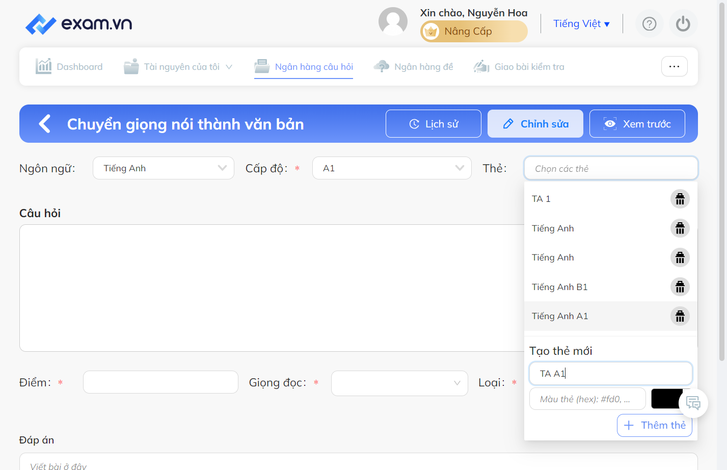The image size is (727, 470).
Task: Open the Giọng đọc dropdown
Action: pyautogui.click(x=399, y=383)
